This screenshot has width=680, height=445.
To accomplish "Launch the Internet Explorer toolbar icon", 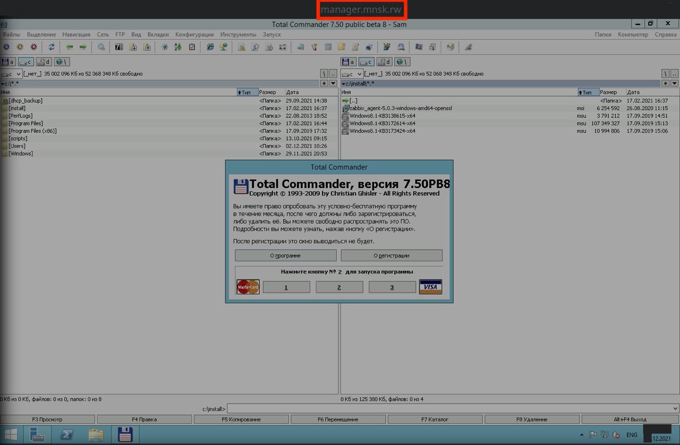I will 210,47.
